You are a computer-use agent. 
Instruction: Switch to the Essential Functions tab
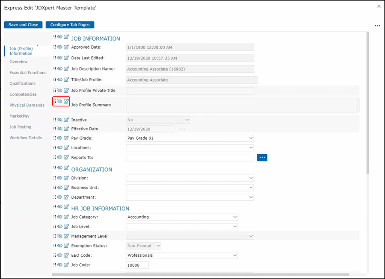28,73
